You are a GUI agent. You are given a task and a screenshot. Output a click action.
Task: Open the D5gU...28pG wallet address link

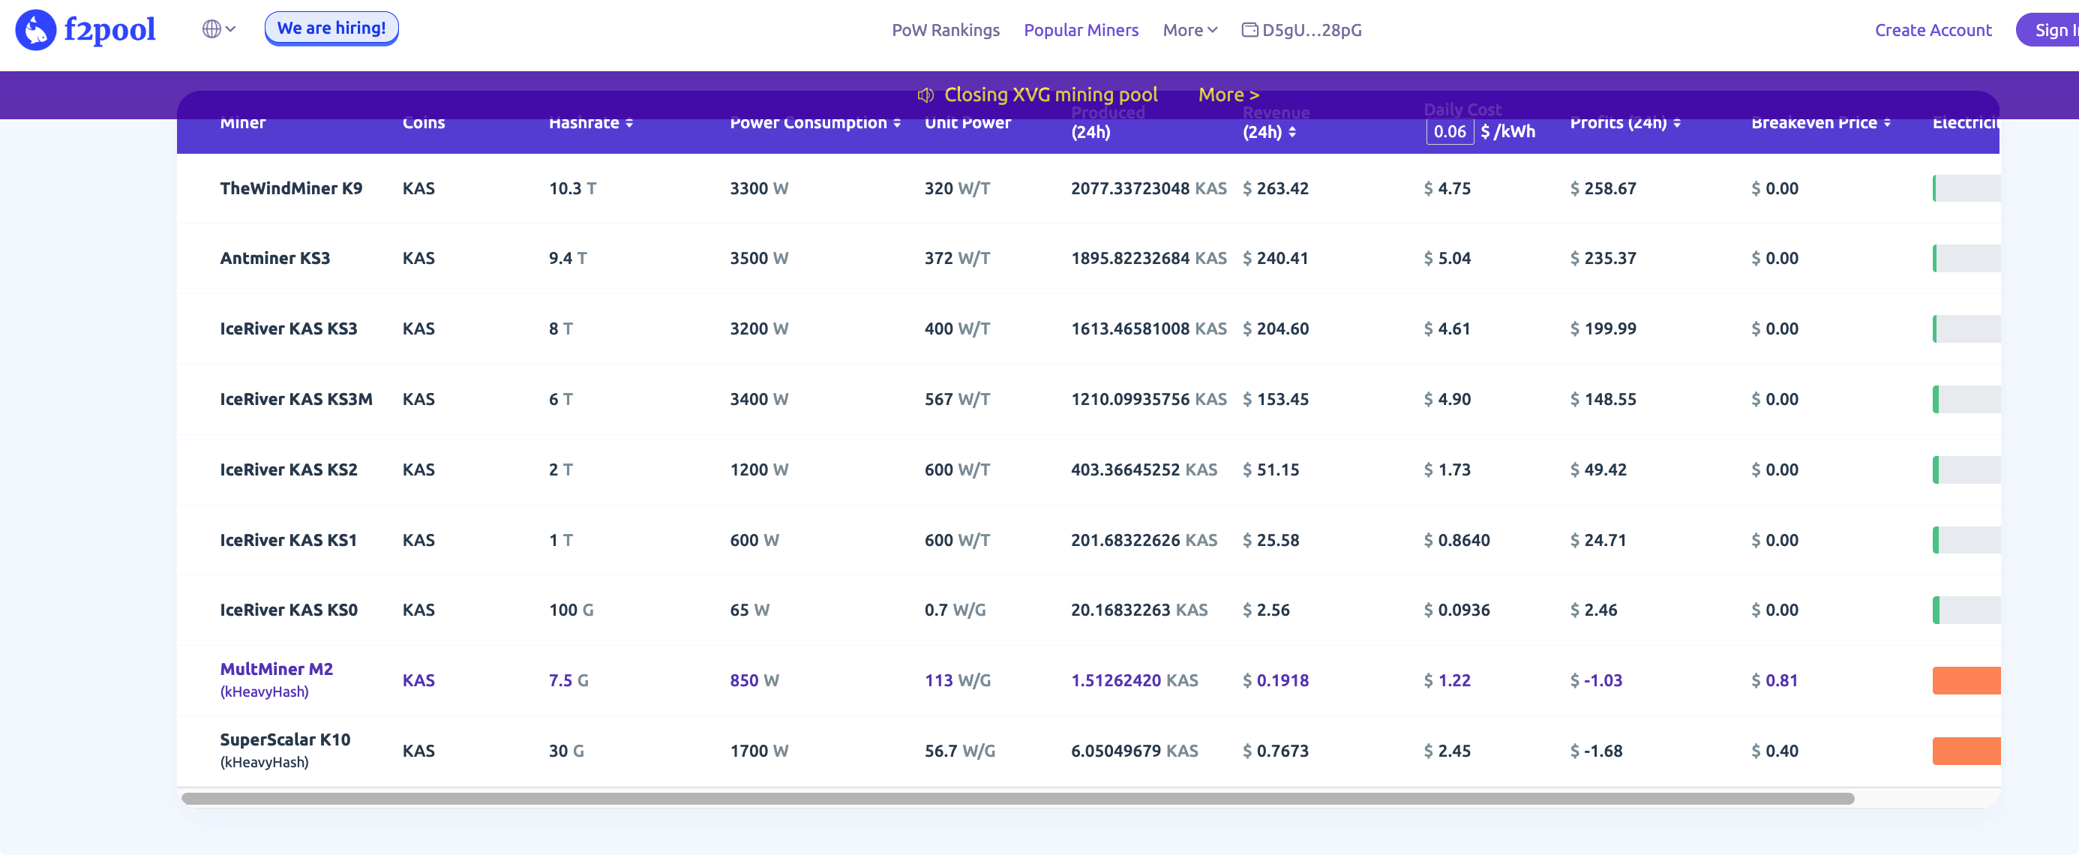[x=1312, y=30]
